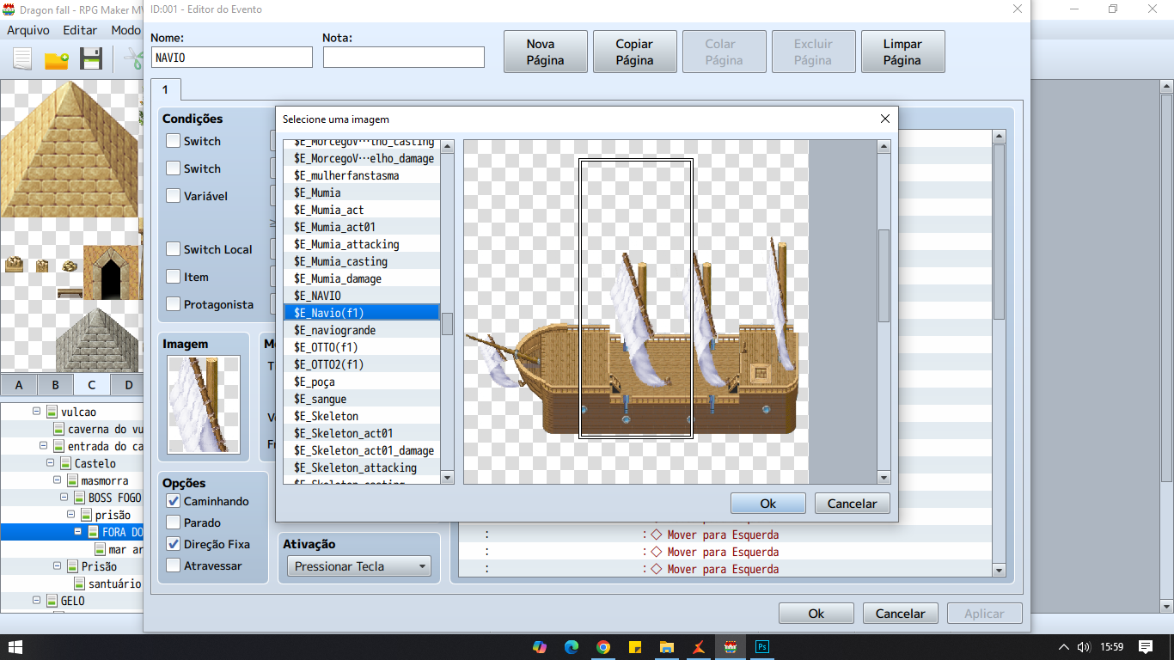Screen dimensions: 1174x660
Task: Click the Nova Página button
Action: coord(546,52)
